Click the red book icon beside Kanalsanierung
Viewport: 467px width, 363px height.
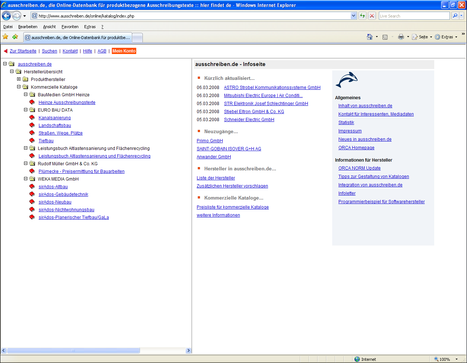coord(32,117)
